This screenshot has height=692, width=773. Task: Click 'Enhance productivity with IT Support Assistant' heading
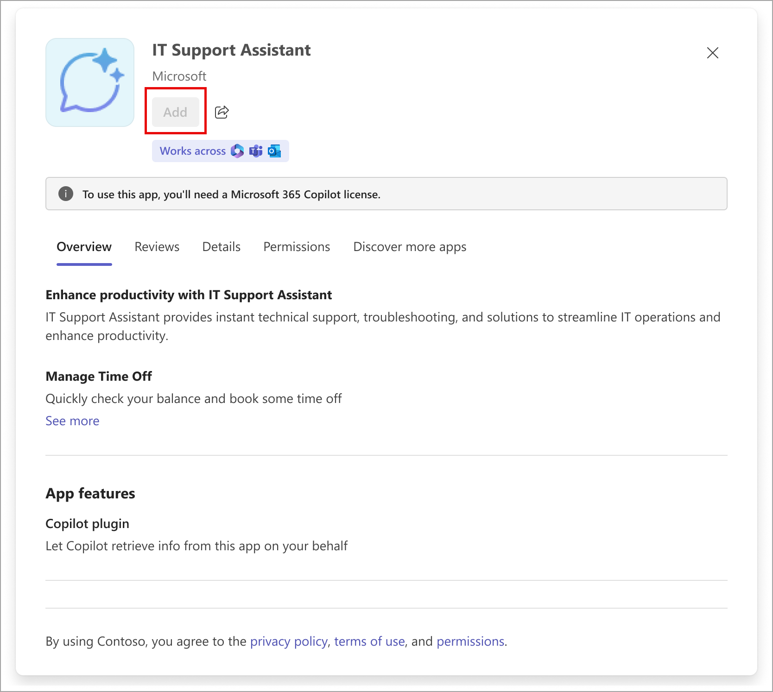point(189,295)
